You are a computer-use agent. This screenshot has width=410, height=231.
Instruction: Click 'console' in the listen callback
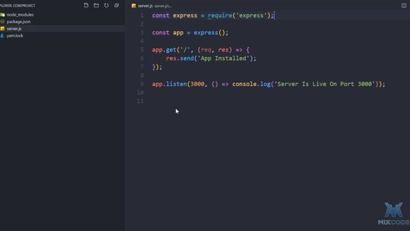click(x=244, y=84)
